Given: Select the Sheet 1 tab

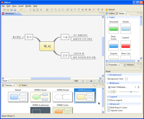Looking at the screenshot, I should click(x=5, y=81).
